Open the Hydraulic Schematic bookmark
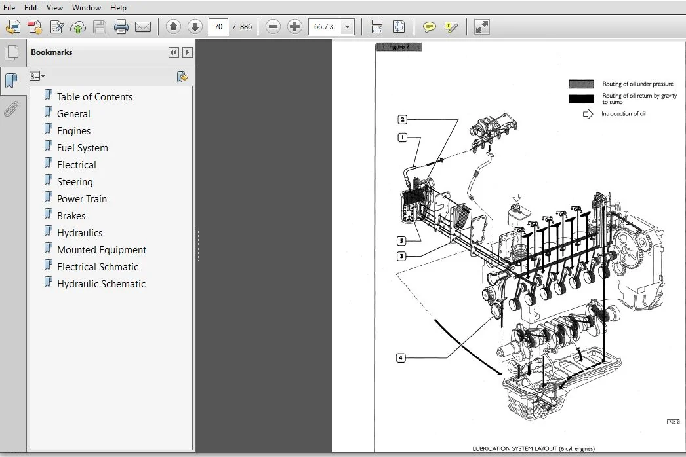The width and height of the screenshot is (686, 457). click(101, 284)
